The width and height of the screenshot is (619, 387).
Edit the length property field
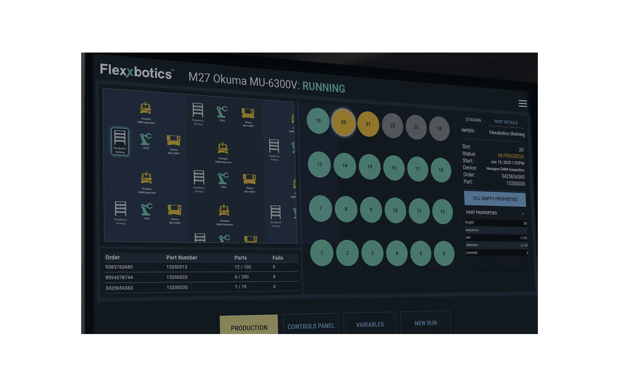(496, 223)
